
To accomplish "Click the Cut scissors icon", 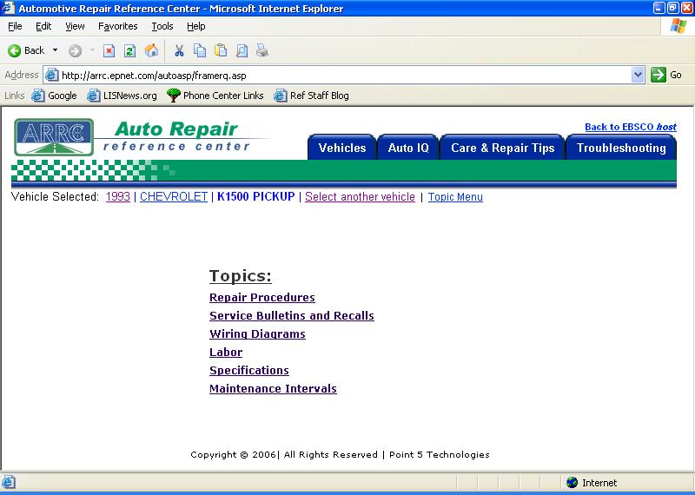I will 179,51.
